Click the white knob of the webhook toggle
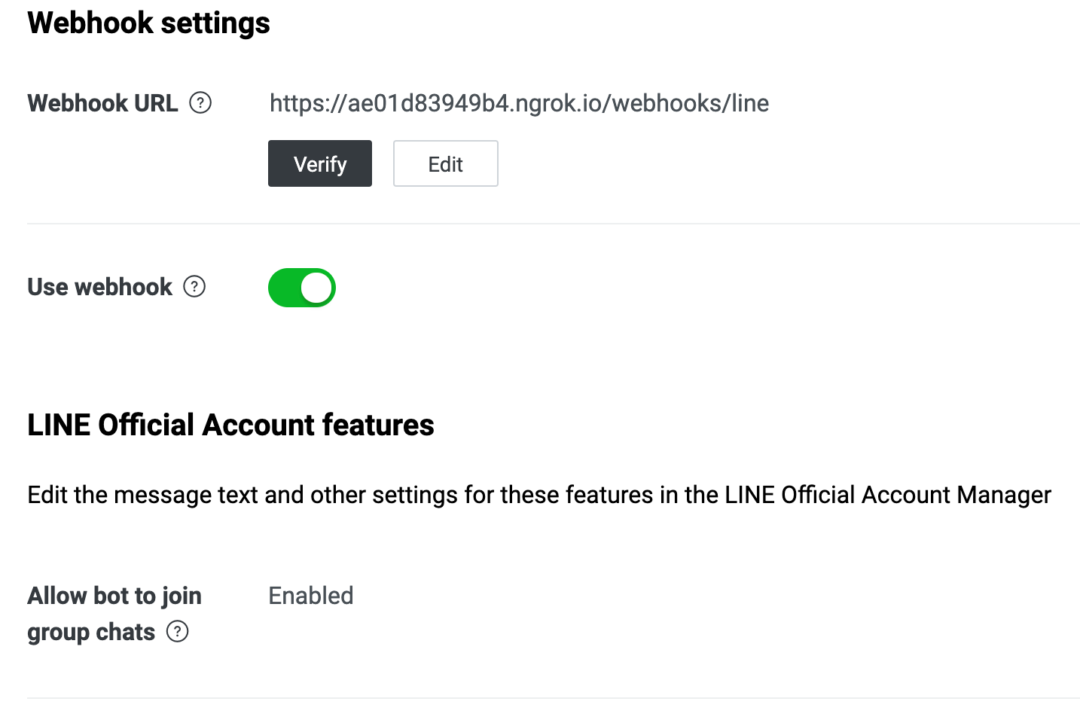This screenshot has width=1080, height=726. [x=316, y=288]
